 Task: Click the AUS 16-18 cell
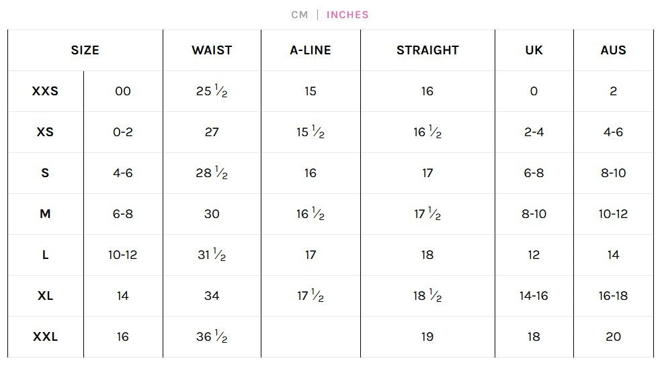pos(613,295)
